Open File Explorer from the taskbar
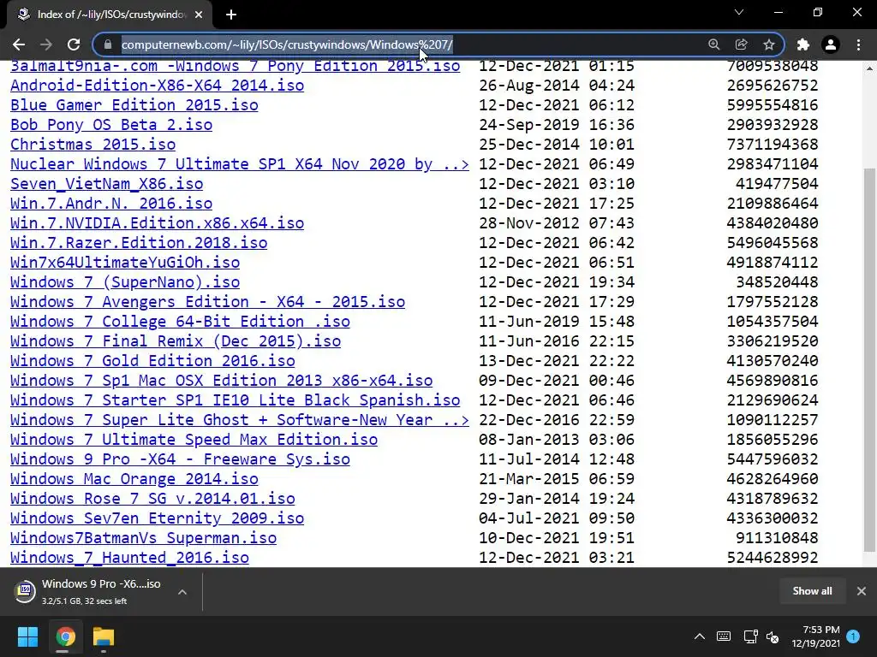 coord(104,636)
